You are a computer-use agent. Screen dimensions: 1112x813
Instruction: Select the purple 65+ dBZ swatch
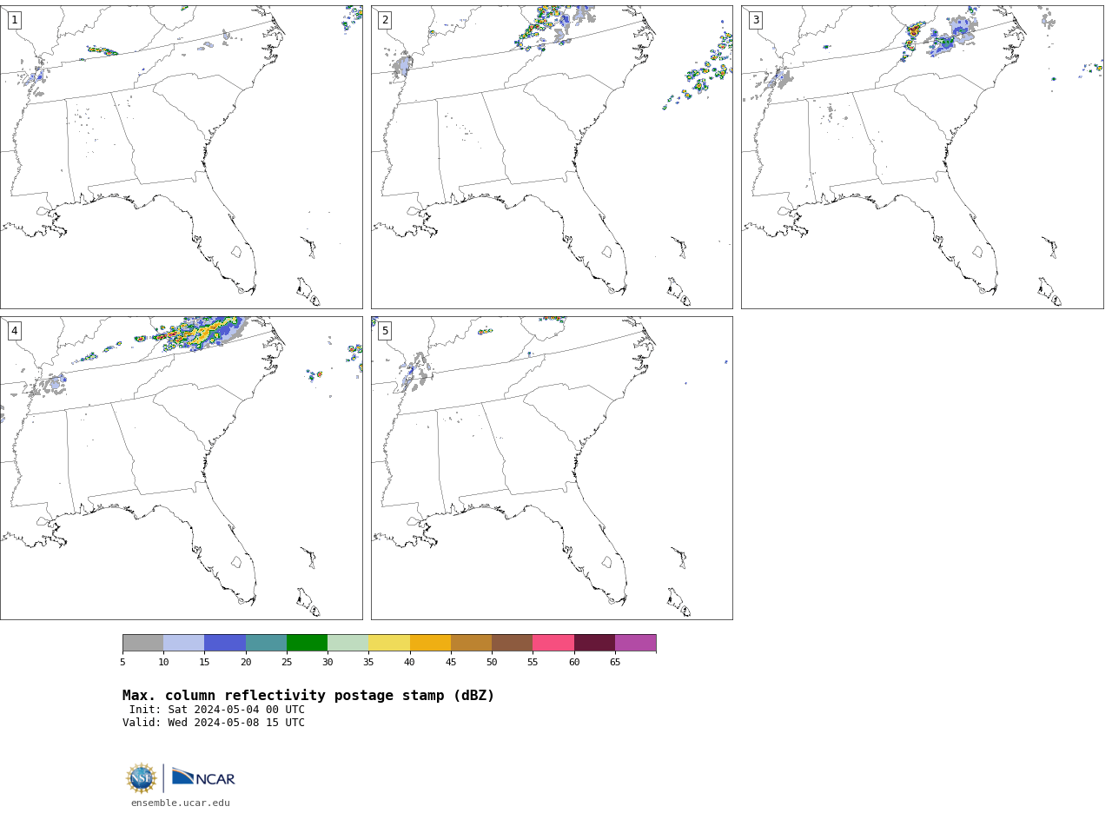tap(635, 643)
